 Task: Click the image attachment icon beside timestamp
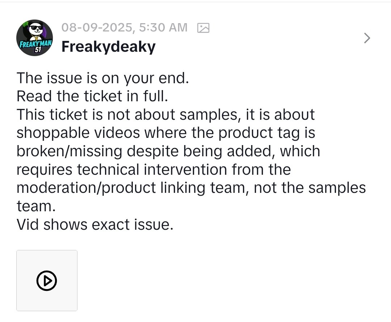tap(203, 27)
